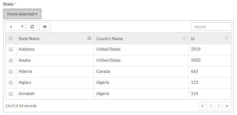The width and height of the screenshot is (237, 115).
Task: Go to previous page of records
Action: click(x=211, y=106)
